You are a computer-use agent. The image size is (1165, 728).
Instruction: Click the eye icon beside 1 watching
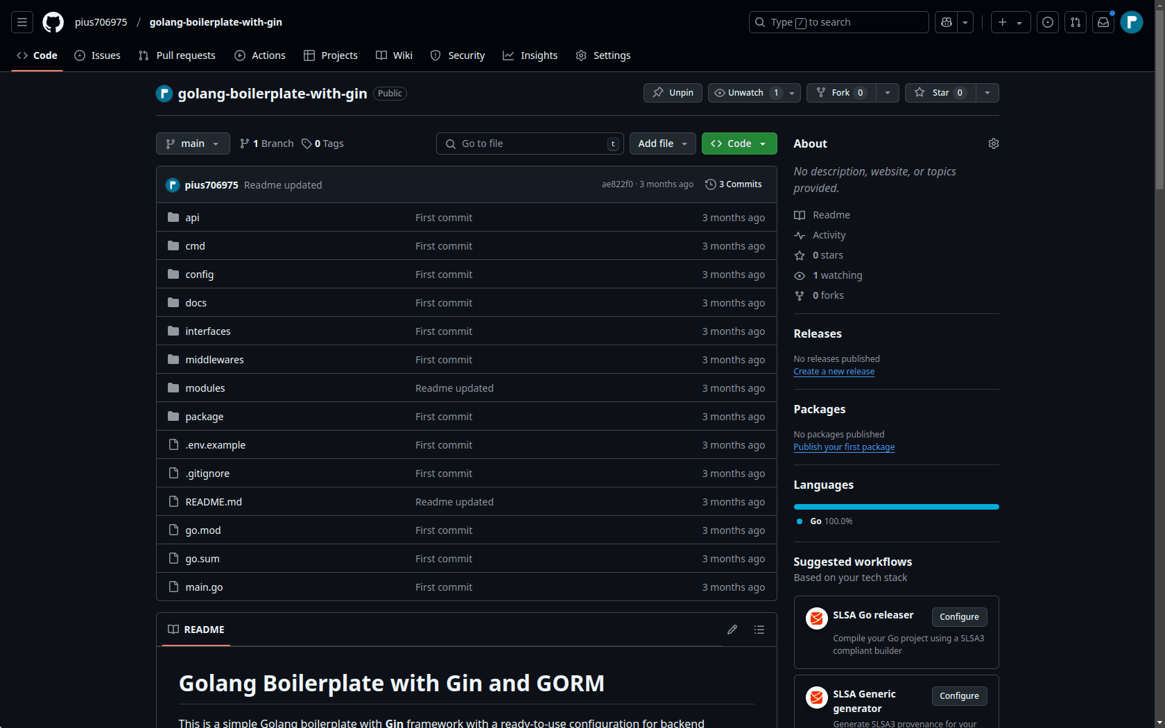tap(800, 276)
